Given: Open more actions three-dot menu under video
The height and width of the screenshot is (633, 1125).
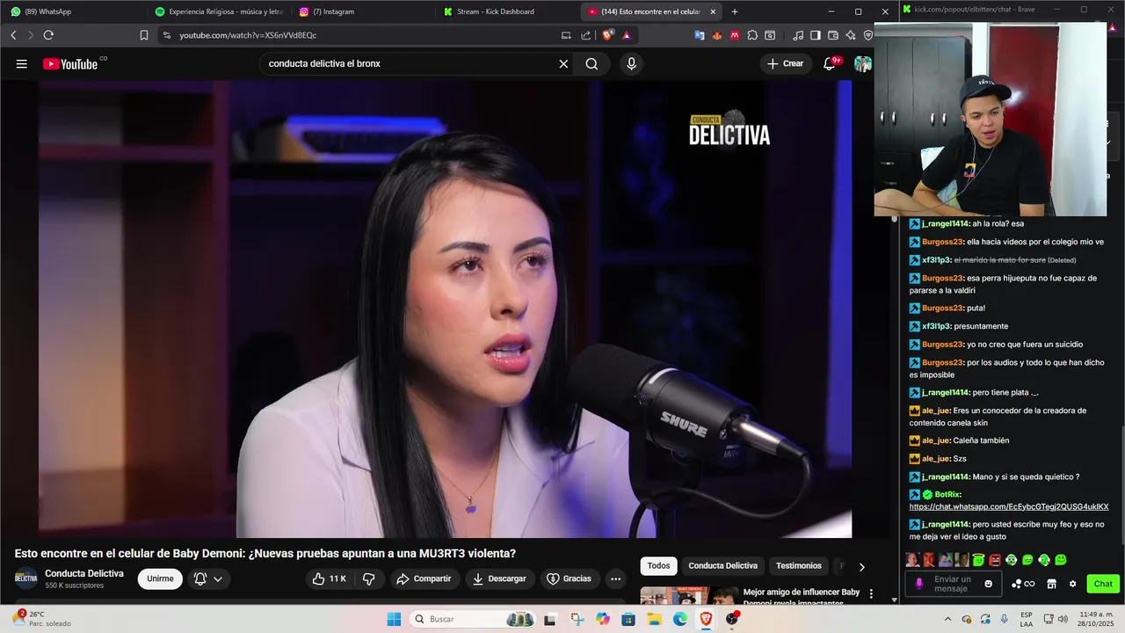Looking at the screenshot, I should pyautogui.click(x=615, y=578).
